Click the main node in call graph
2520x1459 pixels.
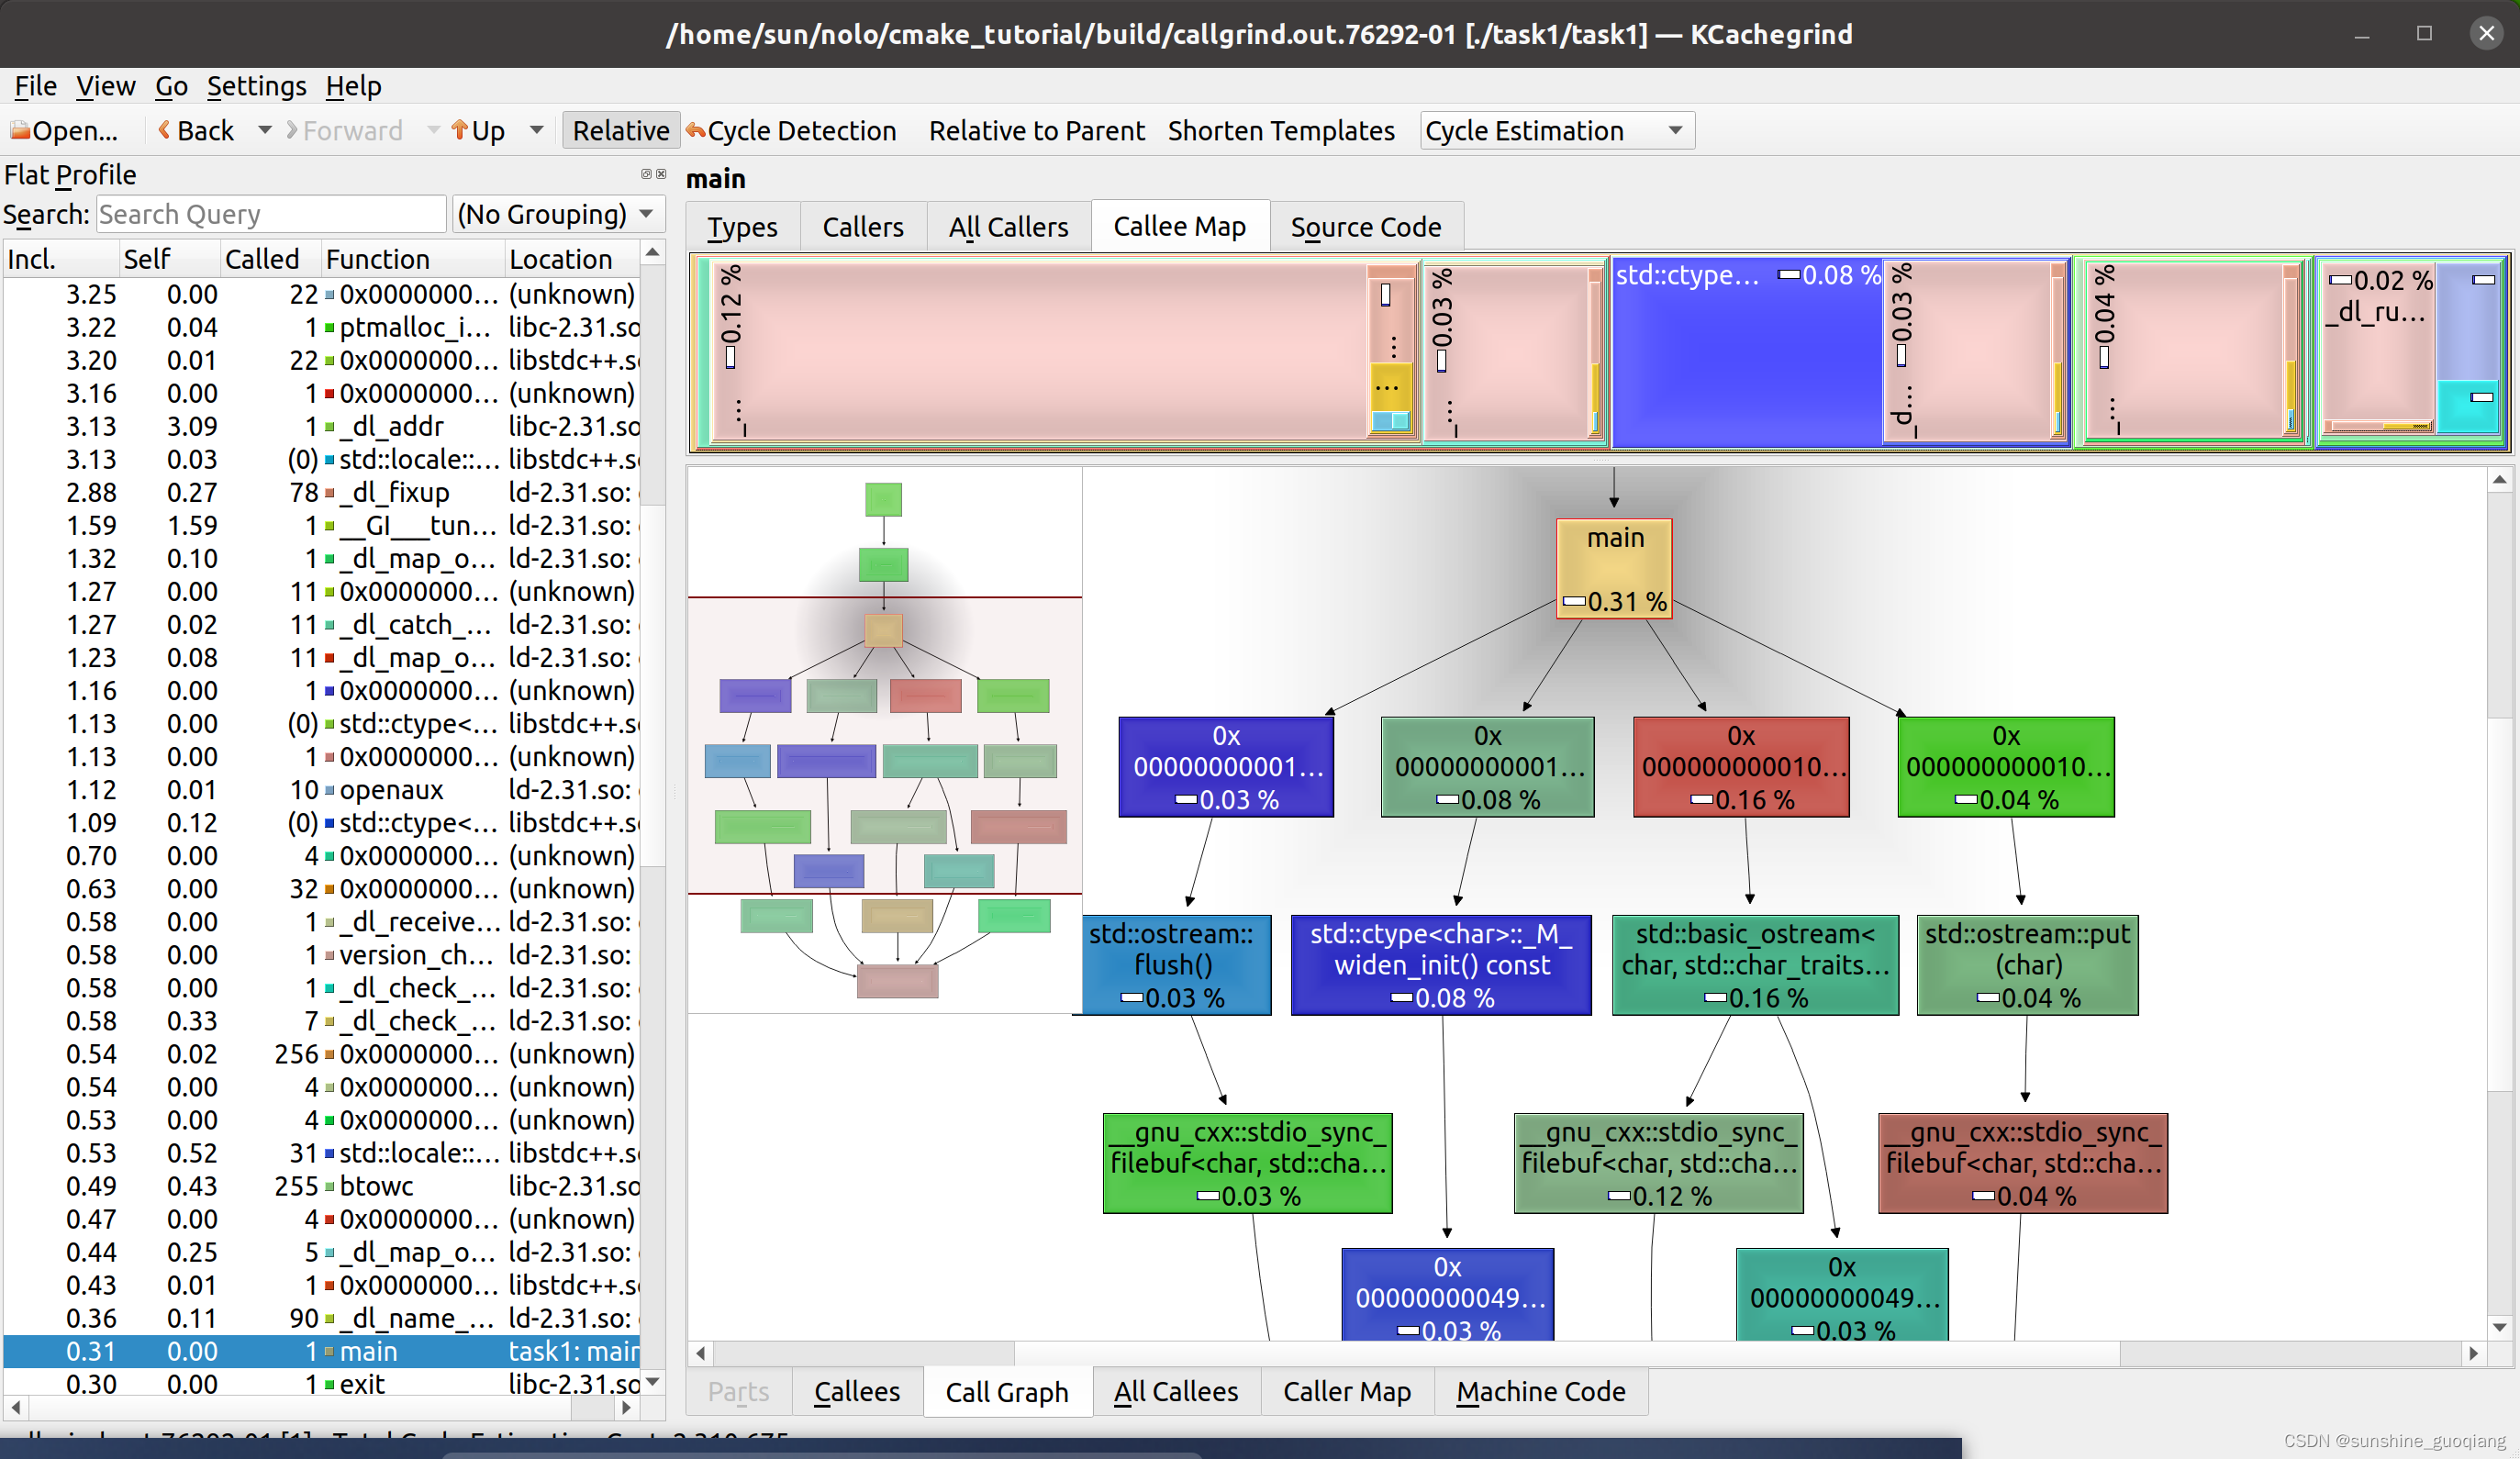(1613, 567)
